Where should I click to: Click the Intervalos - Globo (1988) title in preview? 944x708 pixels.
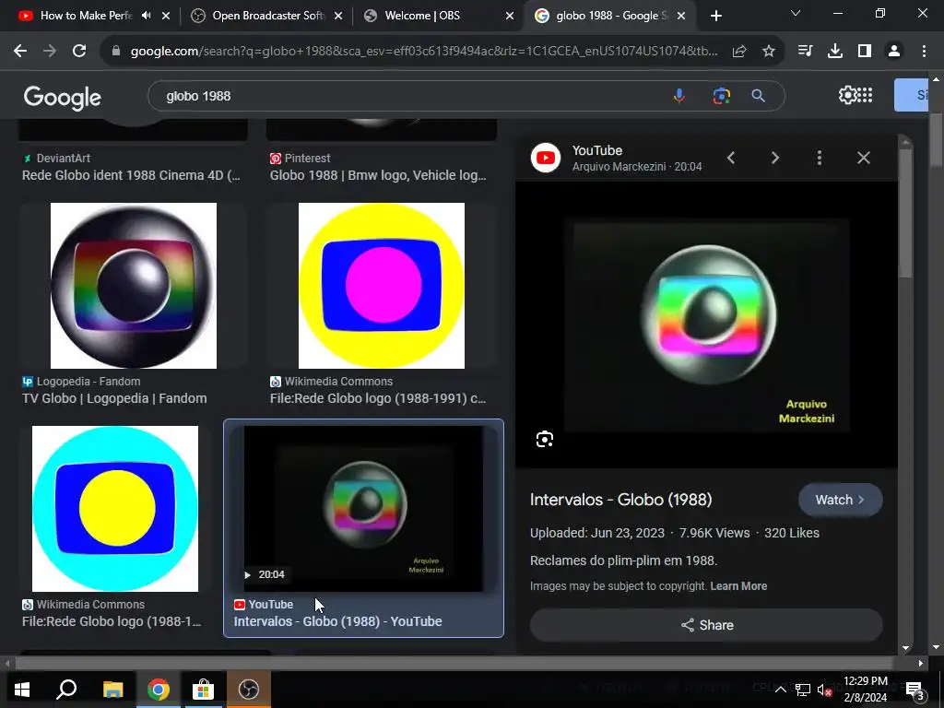coord(620,500)
